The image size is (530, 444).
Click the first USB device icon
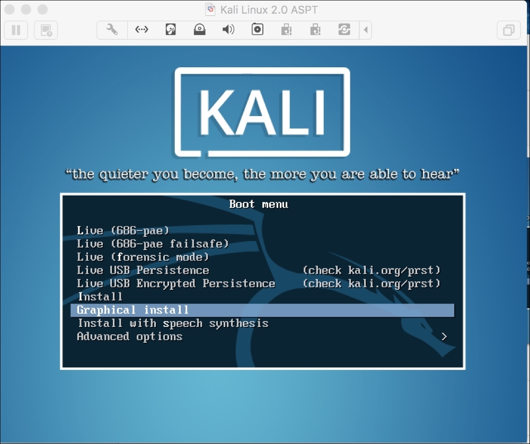pos(287,30)
